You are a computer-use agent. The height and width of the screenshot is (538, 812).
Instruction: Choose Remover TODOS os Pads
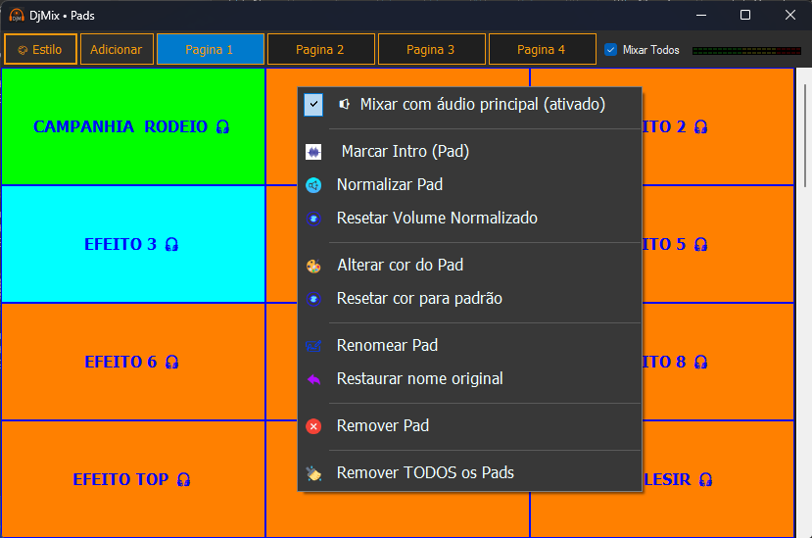[470, 472]
